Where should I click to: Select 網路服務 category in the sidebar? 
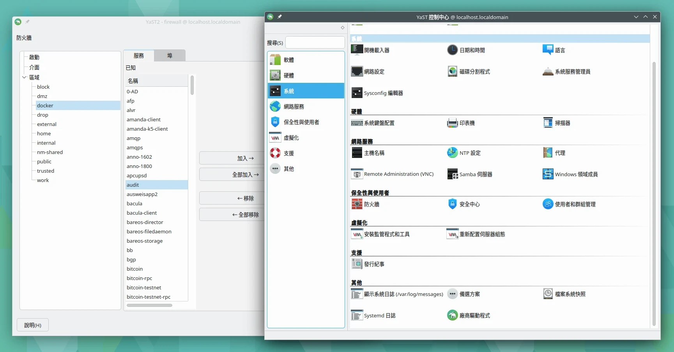coord(294,107)
